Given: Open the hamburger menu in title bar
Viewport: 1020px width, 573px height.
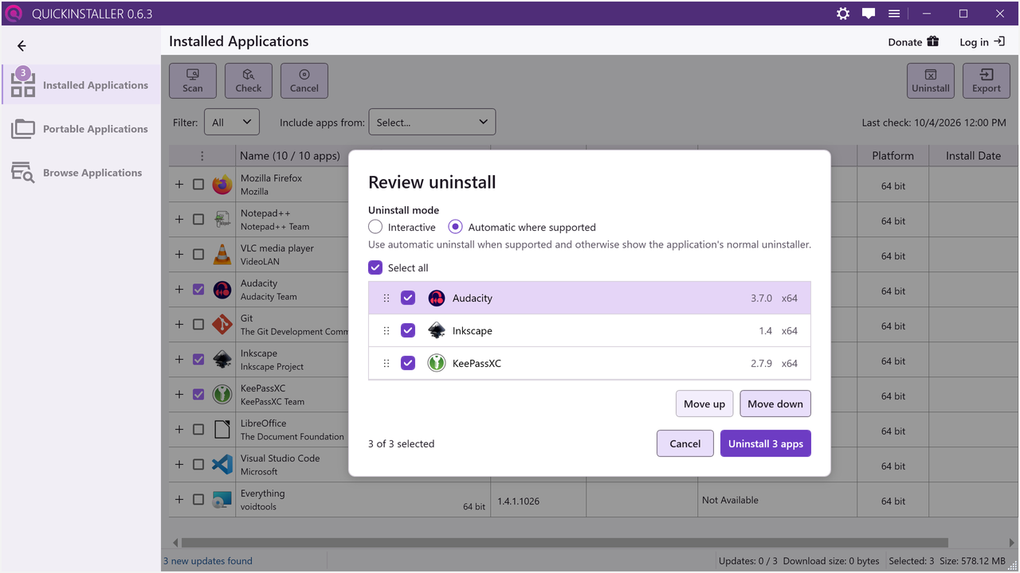Looking at the screenshot, I should 894,14.
